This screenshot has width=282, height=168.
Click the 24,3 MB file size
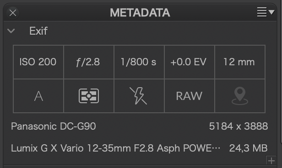[x=249, y=148]
